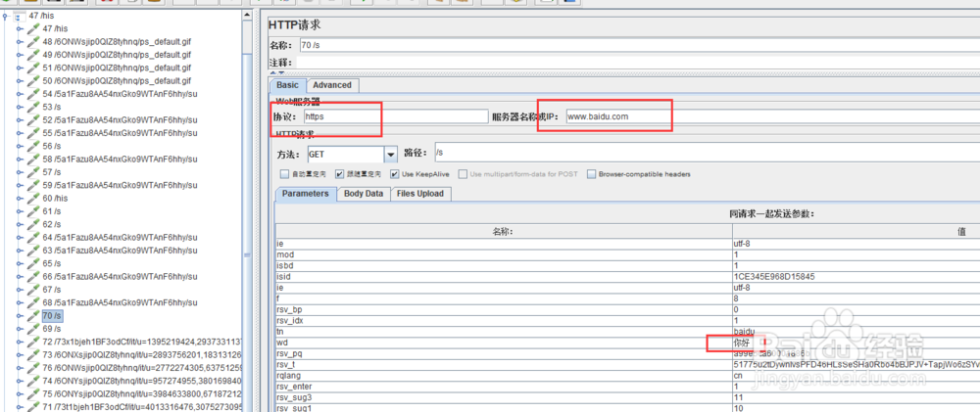Viewport: 980px width, 412px height.
Task: Switch to the Basic tab
Action: click(x=287, y=85)
